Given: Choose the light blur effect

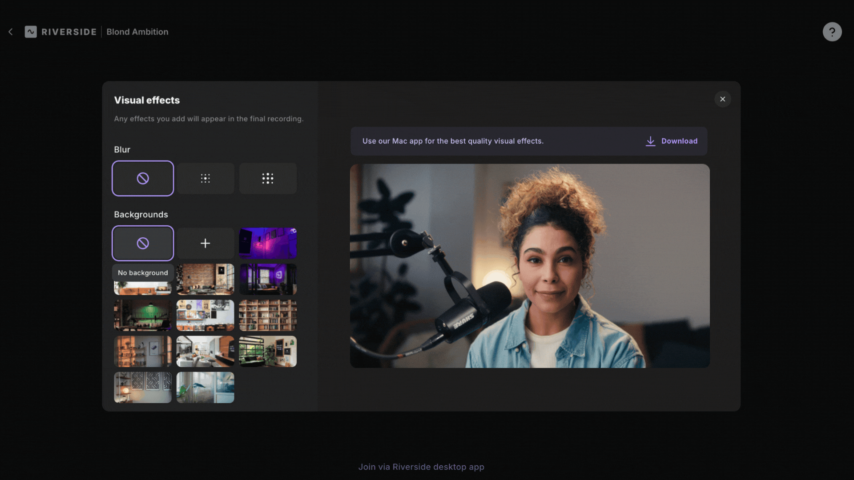Looking at the screenshot, I should 205,178.
